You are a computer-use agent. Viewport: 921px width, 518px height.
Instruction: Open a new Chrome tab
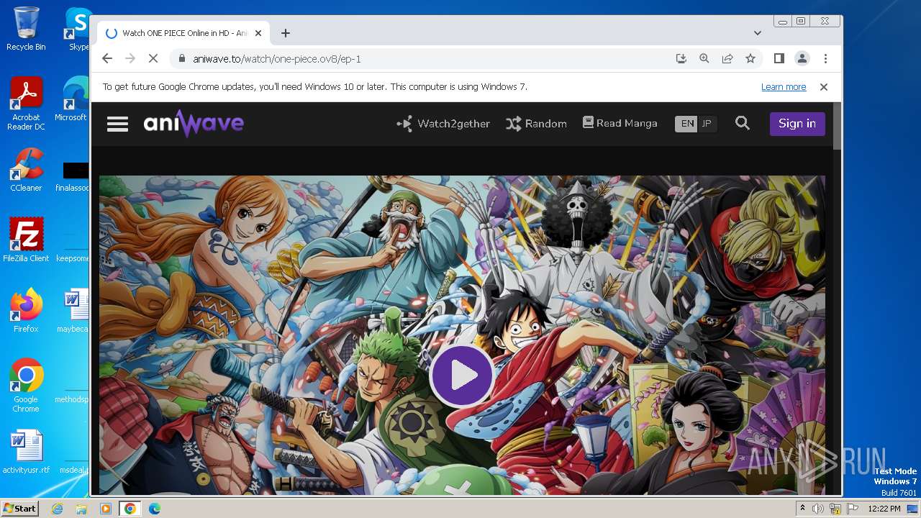tap(286, 33)
